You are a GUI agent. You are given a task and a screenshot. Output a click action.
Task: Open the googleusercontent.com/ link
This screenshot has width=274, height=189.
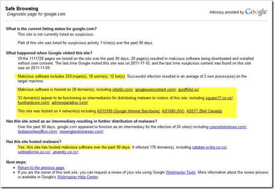pyautogui.click(x=155, y=90)
